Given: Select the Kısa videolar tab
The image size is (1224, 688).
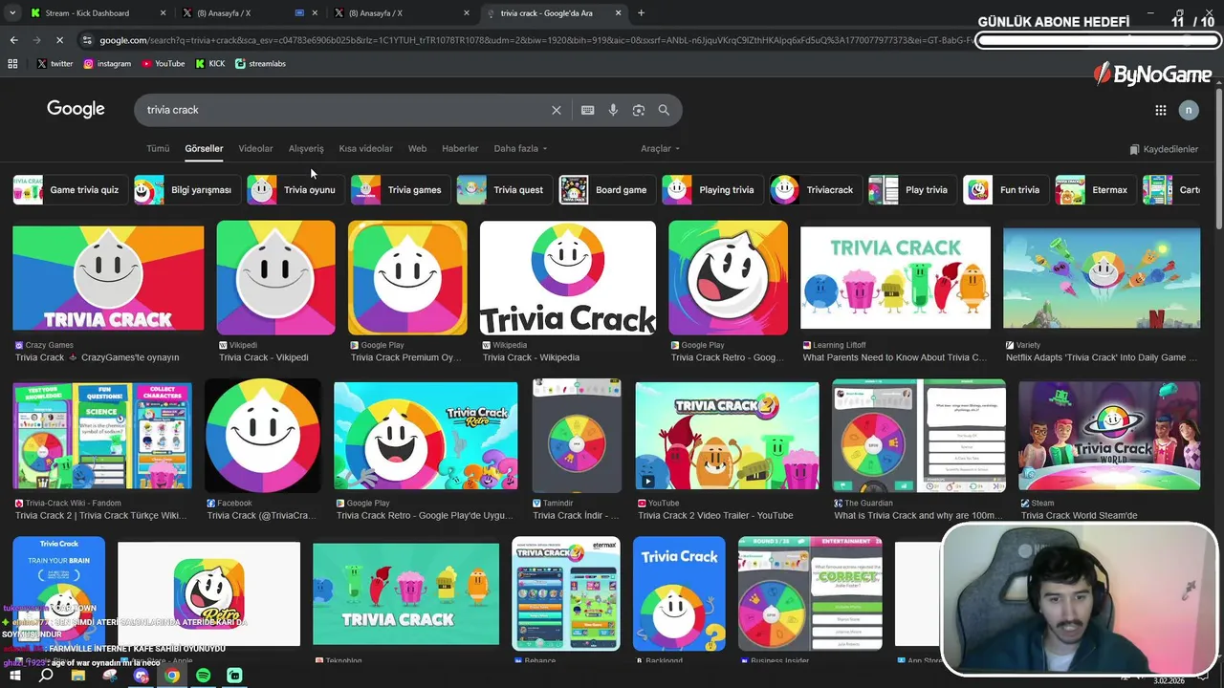Looking at the screenshot, I should pos(365,149).
